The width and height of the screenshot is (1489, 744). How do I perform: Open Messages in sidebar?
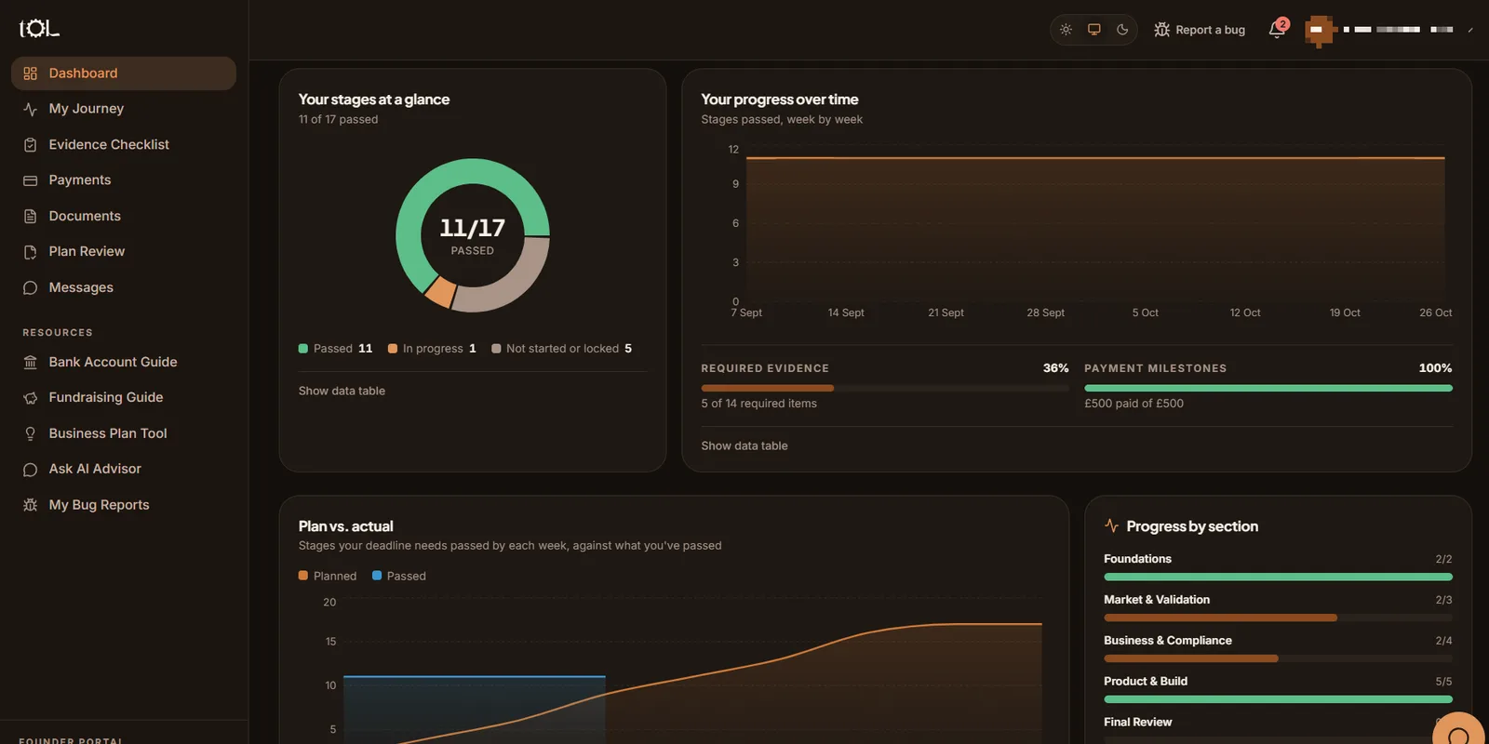click(x=124, y=288)
